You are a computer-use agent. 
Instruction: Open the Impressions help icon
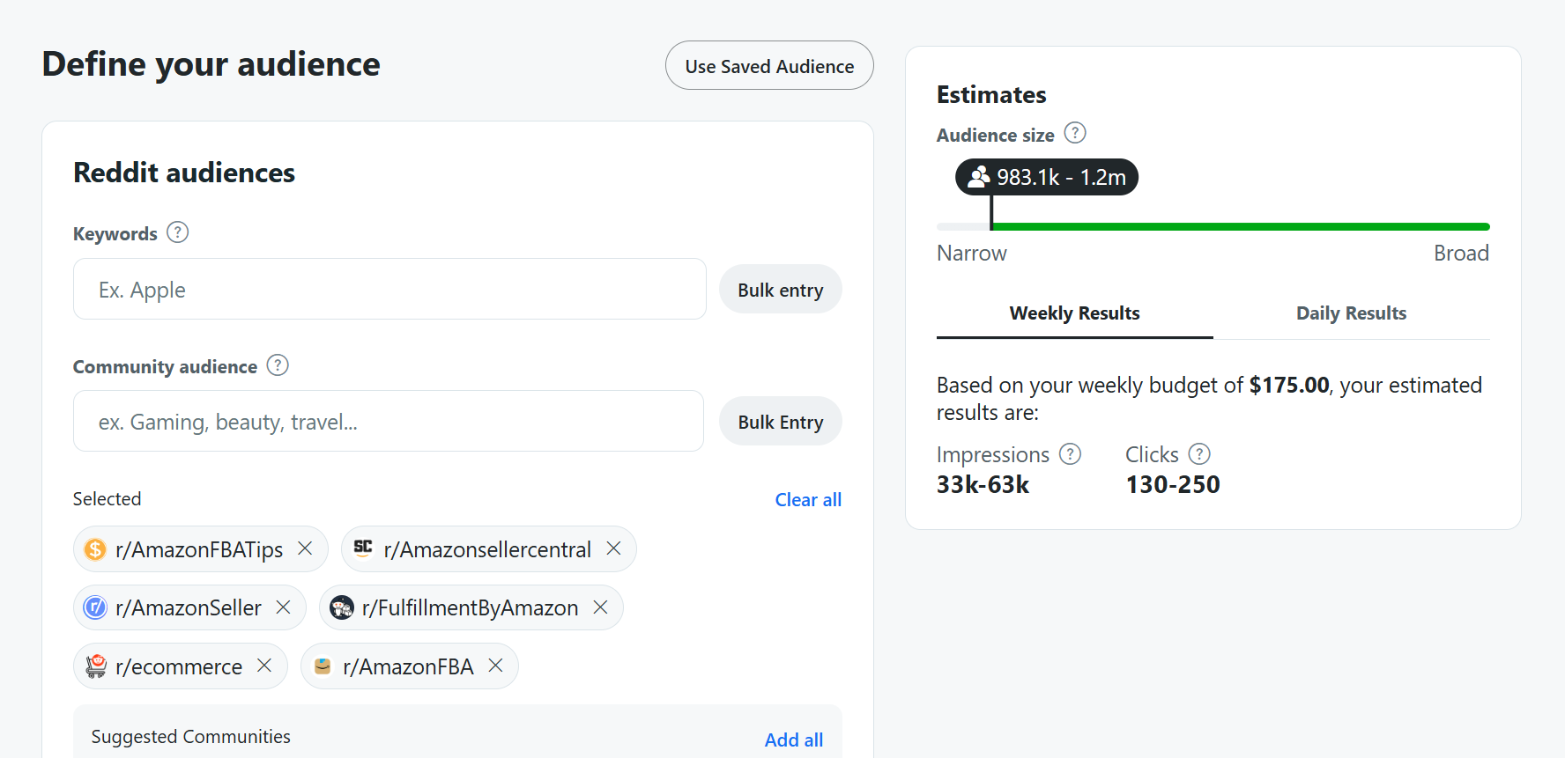tap(1070, 454)
